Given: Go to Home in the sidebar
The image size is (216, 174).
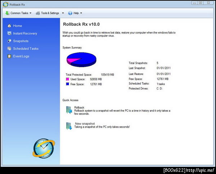Looking at the screenshot, I should coord(18,26).
